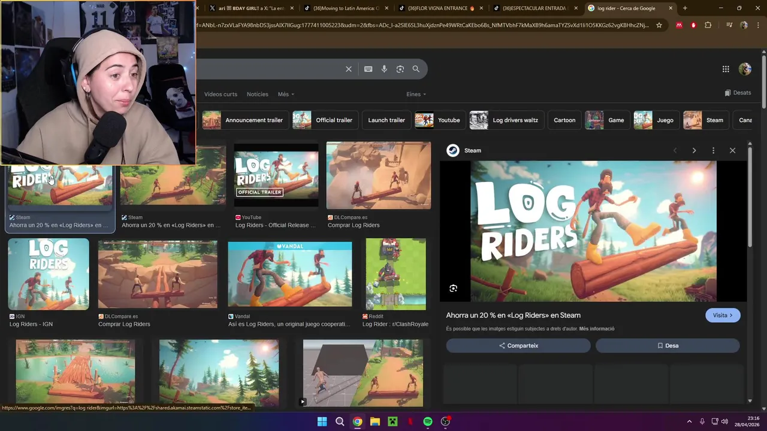
Task: Expand the Més filter dropdown
Action: (286, 94)
